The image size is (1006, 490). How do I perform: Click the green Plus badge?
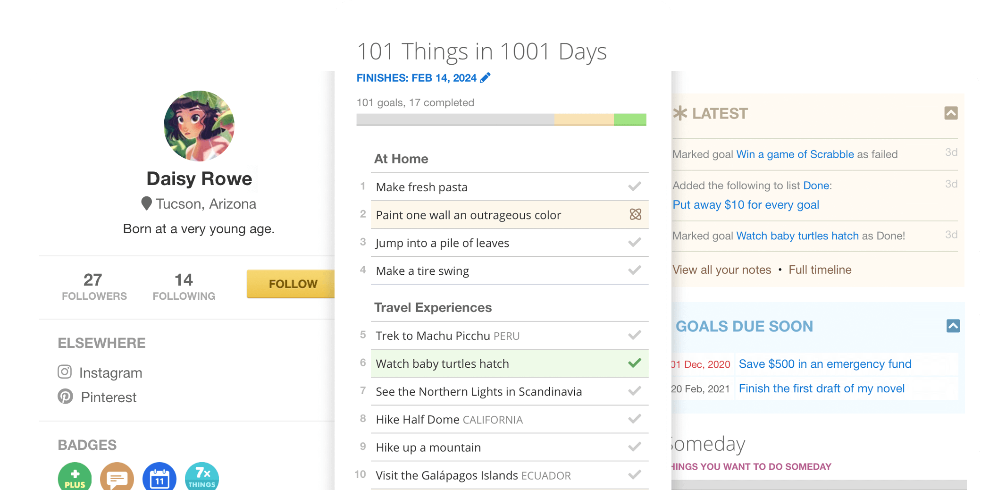pos(75,477)
